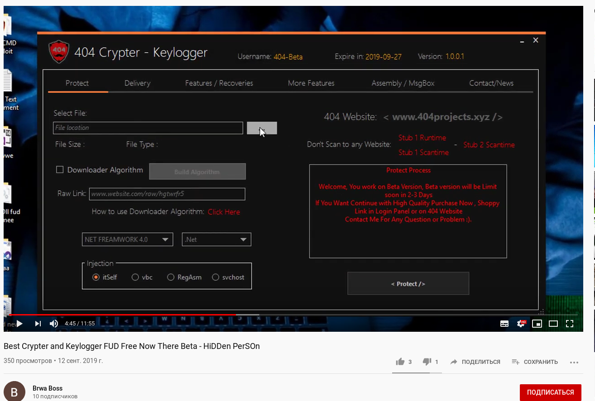Click the version number 1.0.0.1
595x401 pixels.
(x=455, y=57)
